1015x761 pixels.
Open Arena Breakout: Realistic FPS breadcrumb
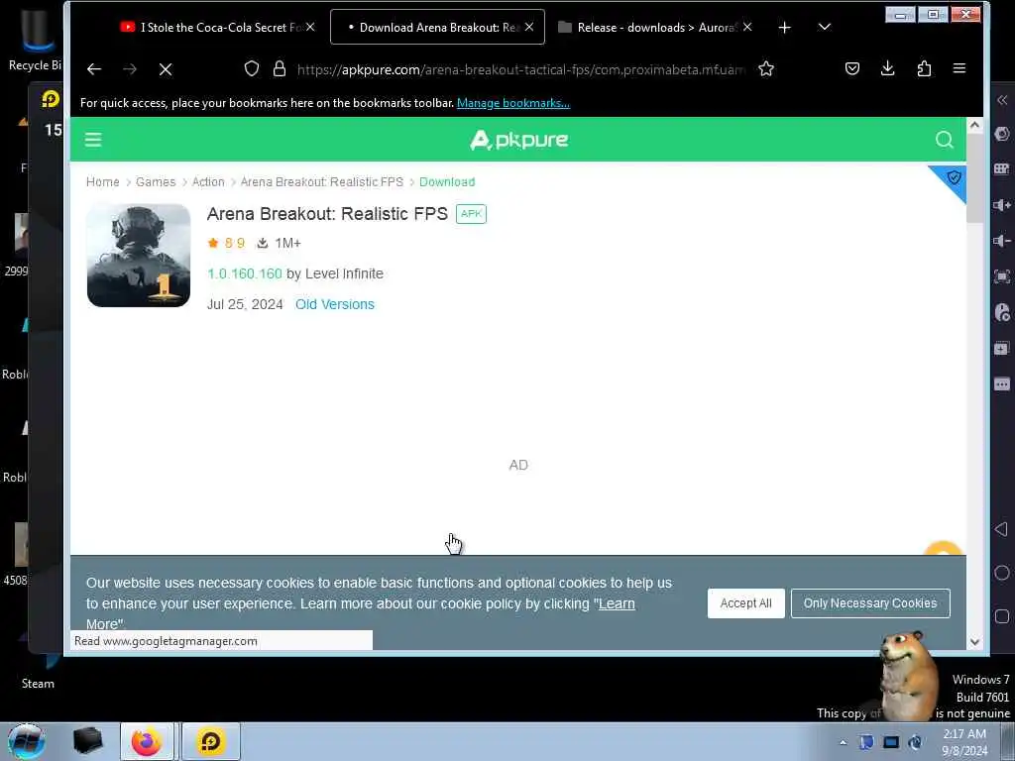point(322,182)
